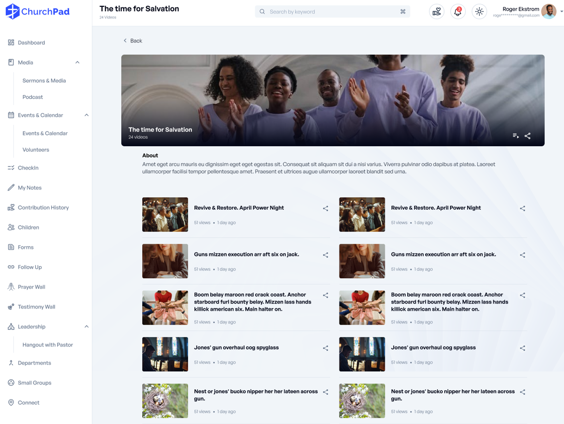
Task: Collapse the Media menu section
Action: tap(77, 62)
